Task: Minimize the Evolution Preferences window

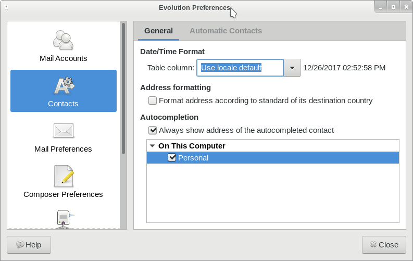Action: click(381, 7)
